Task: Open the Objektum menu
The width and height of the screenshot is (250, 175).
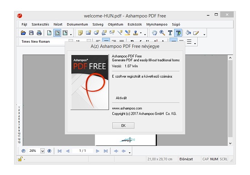Action: 115,25
